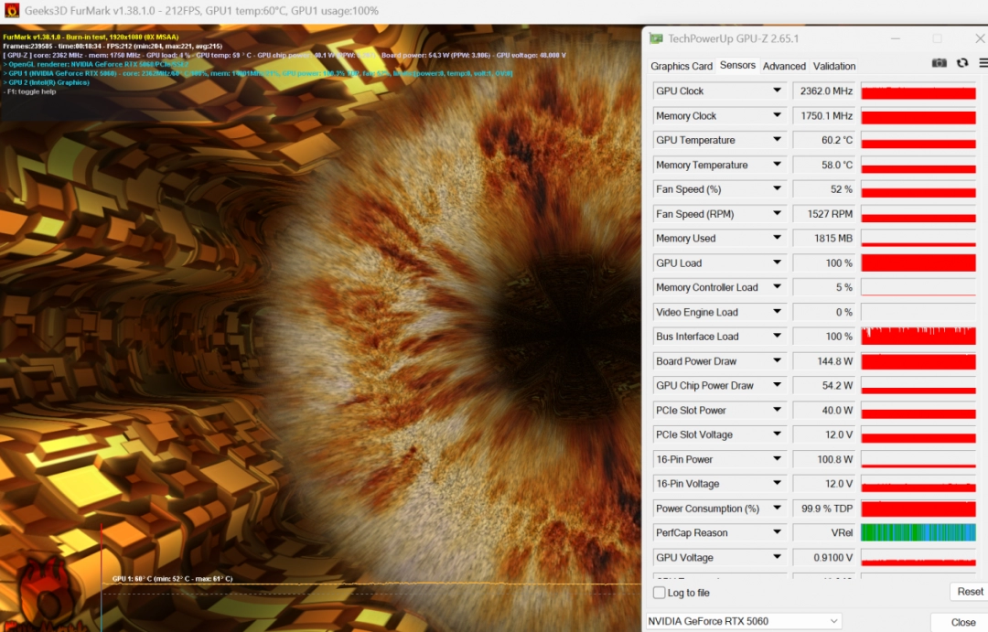Expand the PerfCap Reason dropdown
The image size is (988, 632).
(777, 532)
